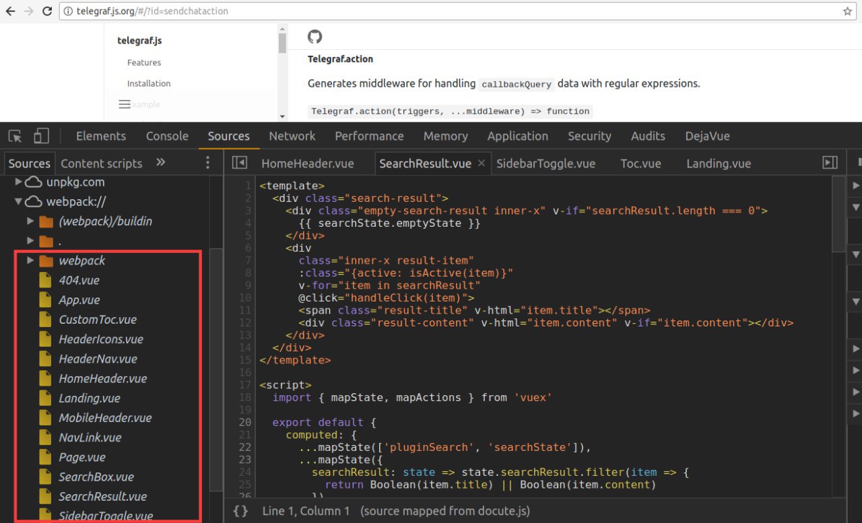Viewport: 862px width, 523px height.
Task: Switch to HomeHeader.vue editor tab
Action: point(307,163)
